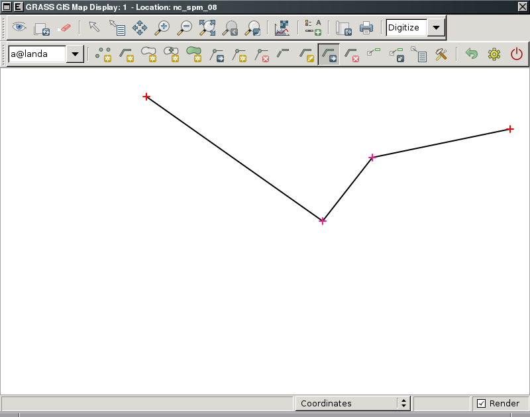Image resolution: width=530 pixels, height=417 pixels.
Task: Select the Edit line/boundary tool
Action: tap(307, 55)
